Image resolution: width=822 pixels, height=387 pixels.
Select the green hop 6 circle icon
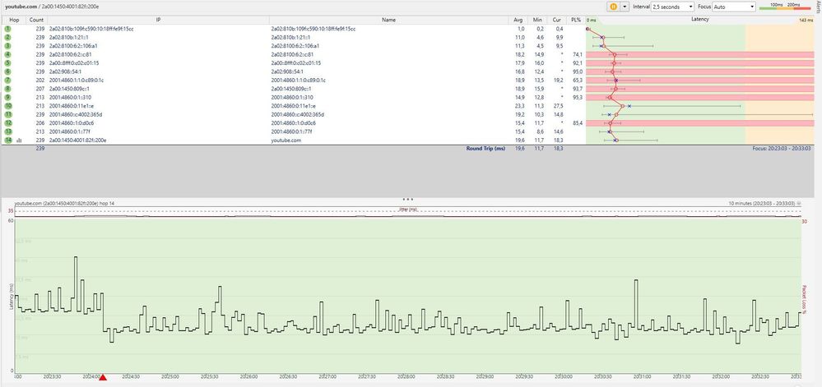(x=8, y=71)
